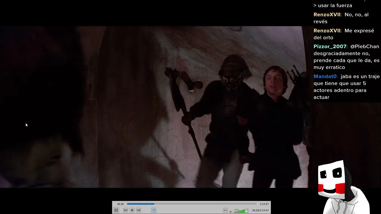The width and height of the screenshot is (381, 214).
Task: Mute audio via the speaker icon
Action: 231,211
